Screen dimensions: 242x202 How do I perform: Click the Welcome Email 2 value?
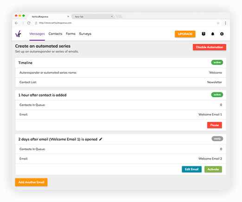(x=210, y=158)
